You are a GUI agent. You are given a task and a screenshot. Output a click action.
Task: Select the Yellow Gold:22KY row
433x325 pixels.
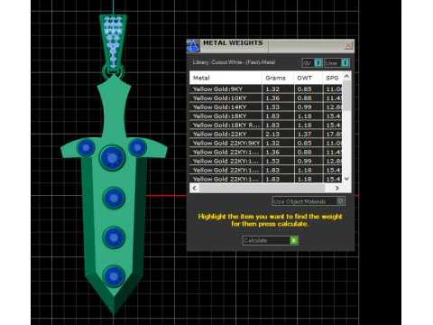(x=266, y=134)
